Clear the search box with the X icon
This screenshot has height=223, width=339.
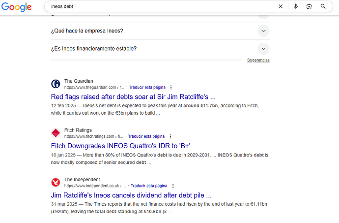tap(281, 6)
